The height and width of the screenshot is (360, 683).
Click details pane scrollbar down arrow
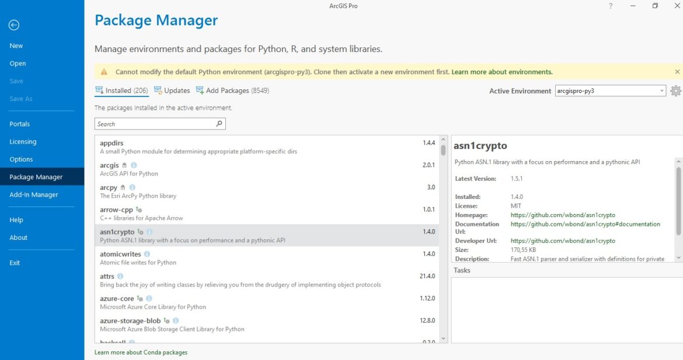pyautogui.click(x=678, y=258)
